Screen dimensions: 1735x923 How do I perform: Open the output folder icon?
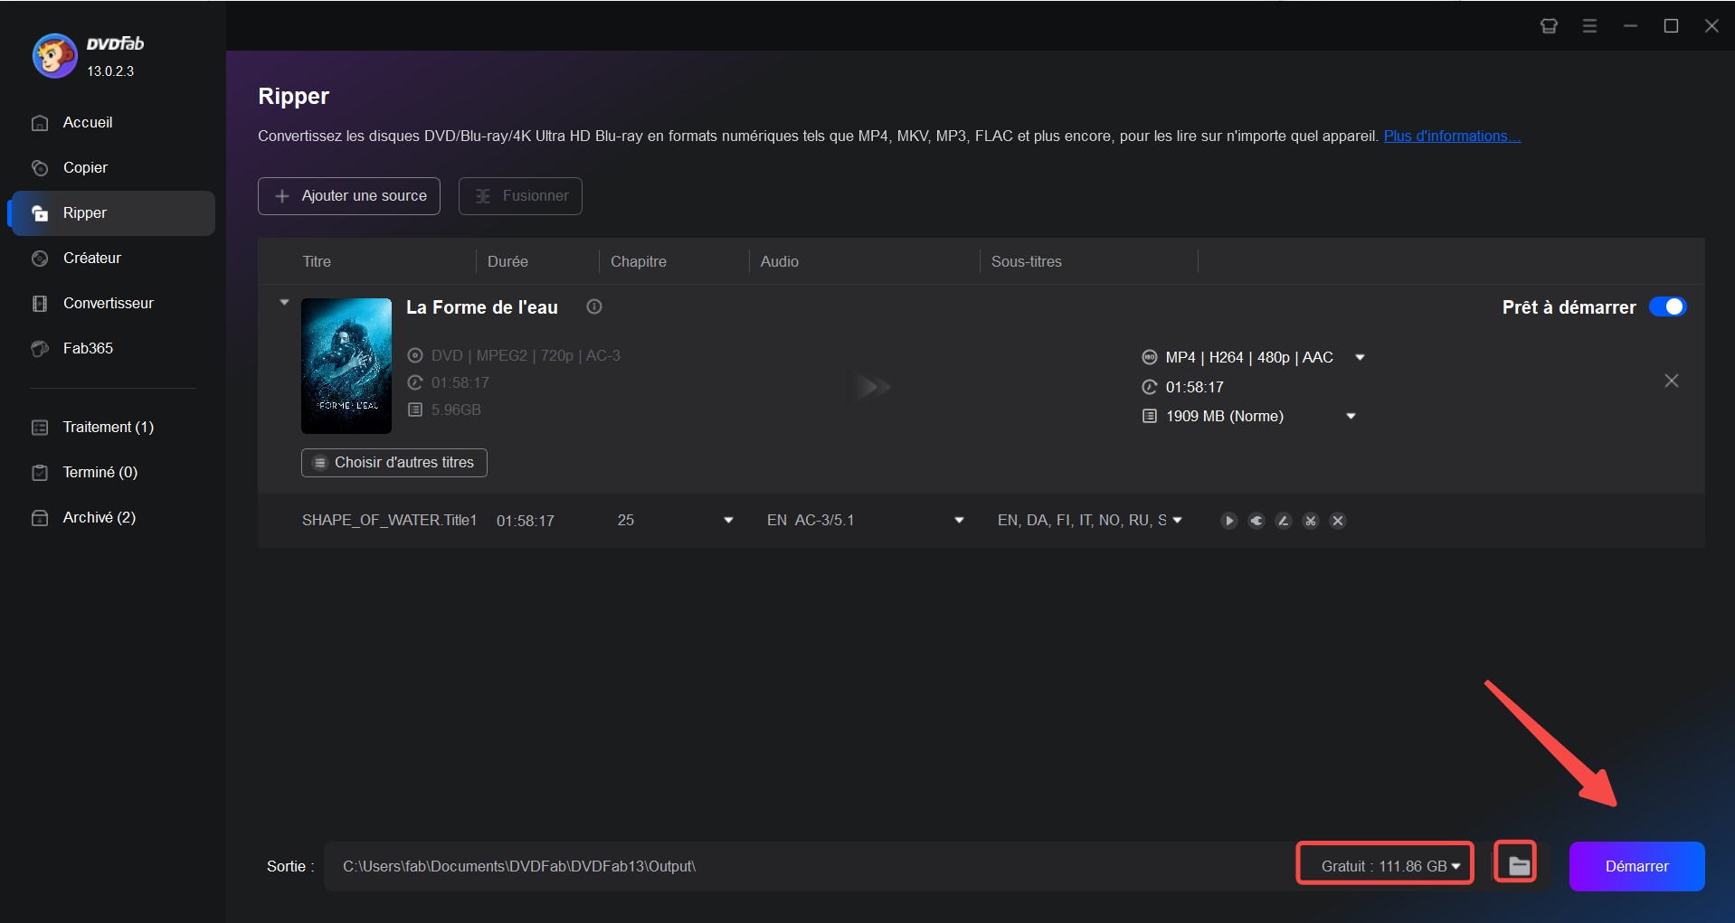tap(1518, 865)
